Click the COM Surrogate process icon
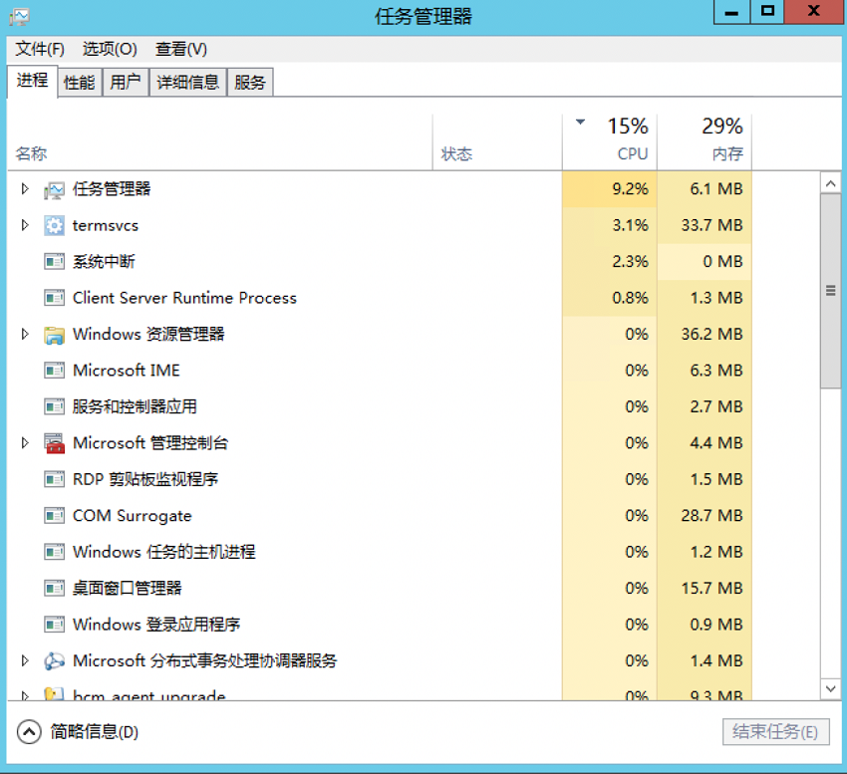 coord(54,516)
